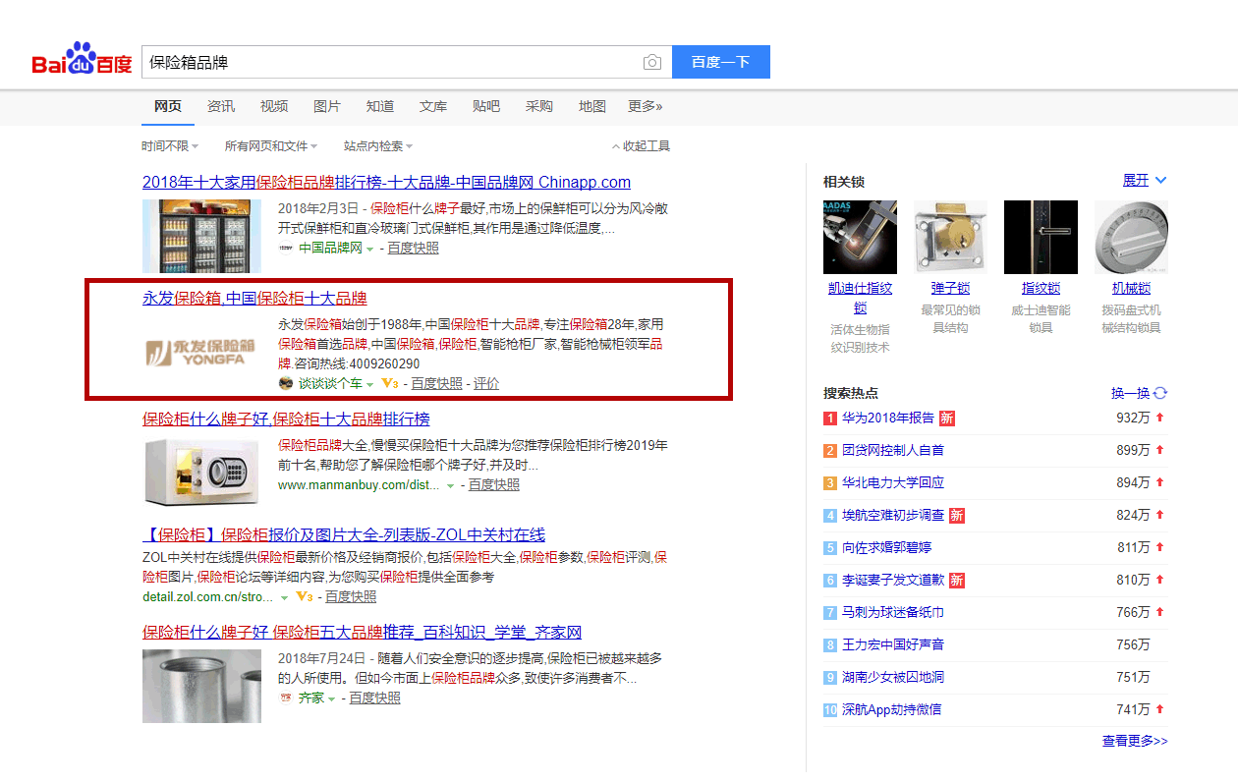Viewport: 1238px width, 782px height.
Task: Open dropdown arrow after 谈谈谈个车
Action: (369, 384)
